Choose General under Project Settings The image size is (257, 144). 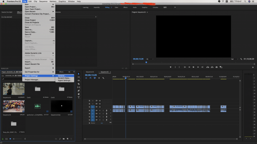pyautogui.click(x=65, y=76)
